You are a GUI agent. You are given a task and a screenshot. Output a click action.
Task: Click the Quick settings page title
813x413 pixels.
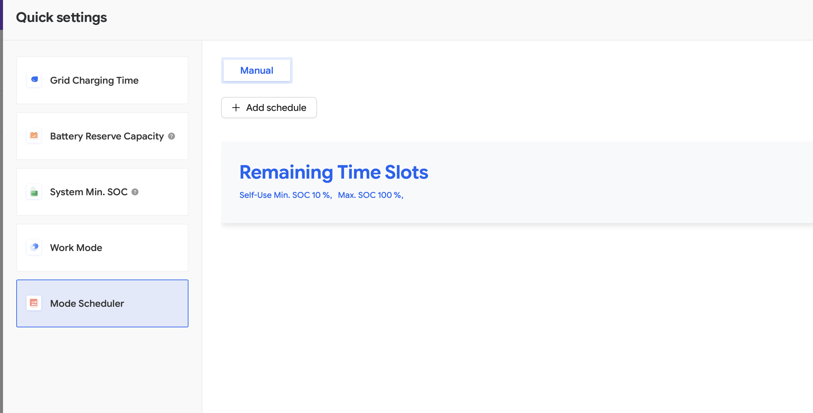tap(61, 18)
